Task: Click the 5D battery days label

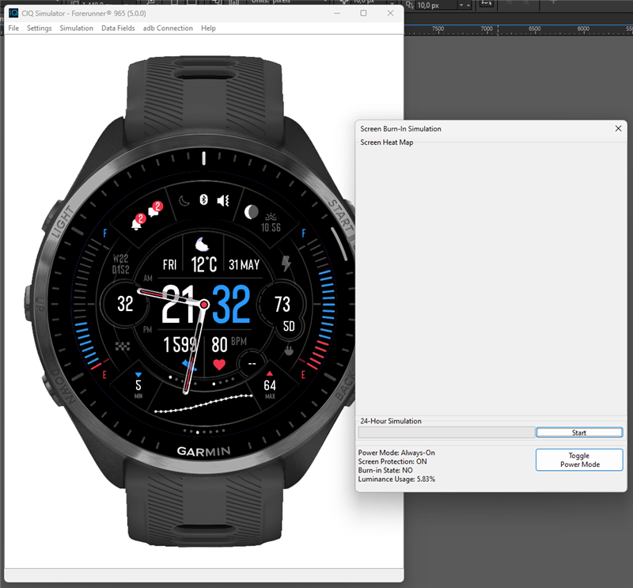Action: coord(289,326)
